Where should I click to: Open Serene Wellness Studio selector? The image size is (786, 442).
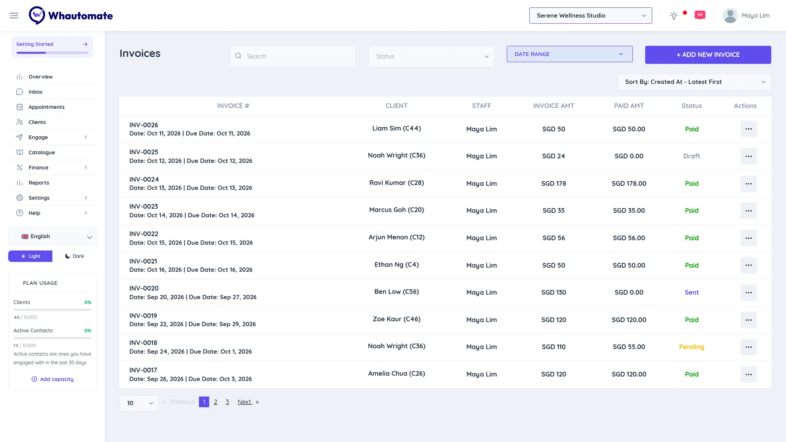[x=590, y=16]
